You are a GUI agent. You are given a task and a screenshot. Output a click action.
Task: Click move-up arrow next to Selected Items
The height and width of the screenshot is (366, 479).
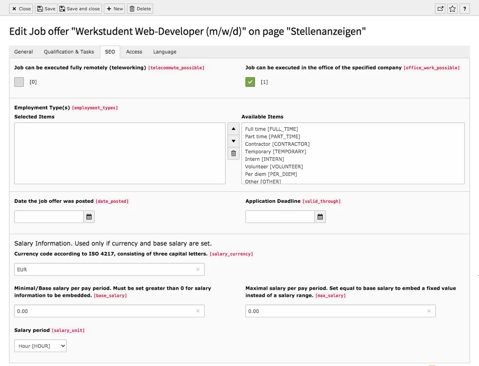pyautogui.click(x=233, y=128)
